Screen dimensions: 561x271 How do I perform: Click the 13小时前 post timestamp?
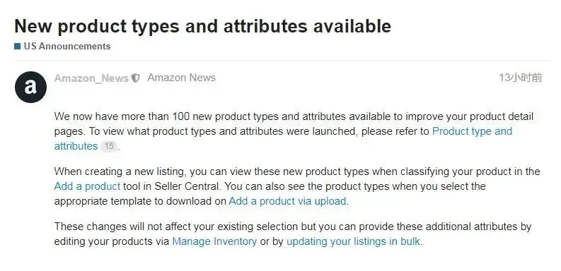click(521, 78)
